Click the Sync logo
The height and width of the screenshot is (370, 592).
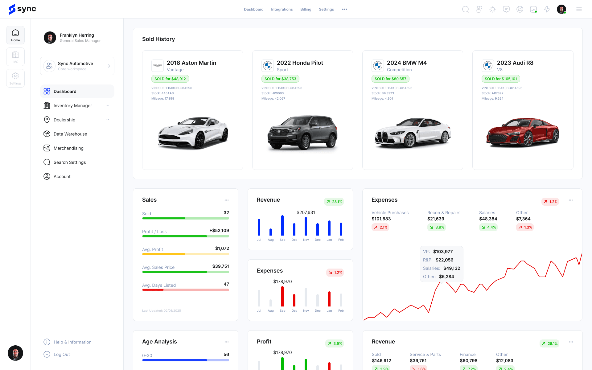(23, 9)
